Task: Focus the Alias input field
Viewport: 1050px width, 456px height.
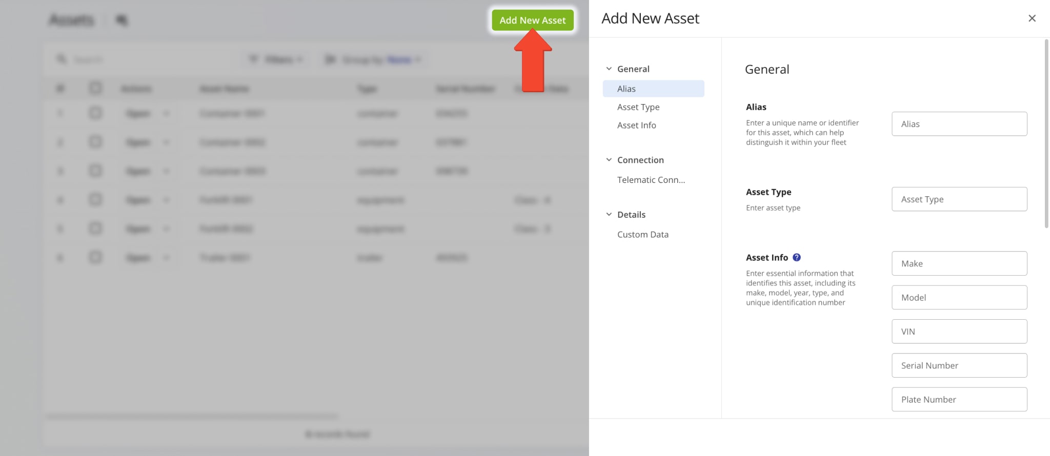Action: [959, 124]
